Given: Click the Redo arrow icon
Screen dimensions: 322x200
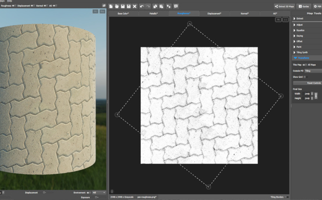Looking at the screenshot, I should point(147,6).
